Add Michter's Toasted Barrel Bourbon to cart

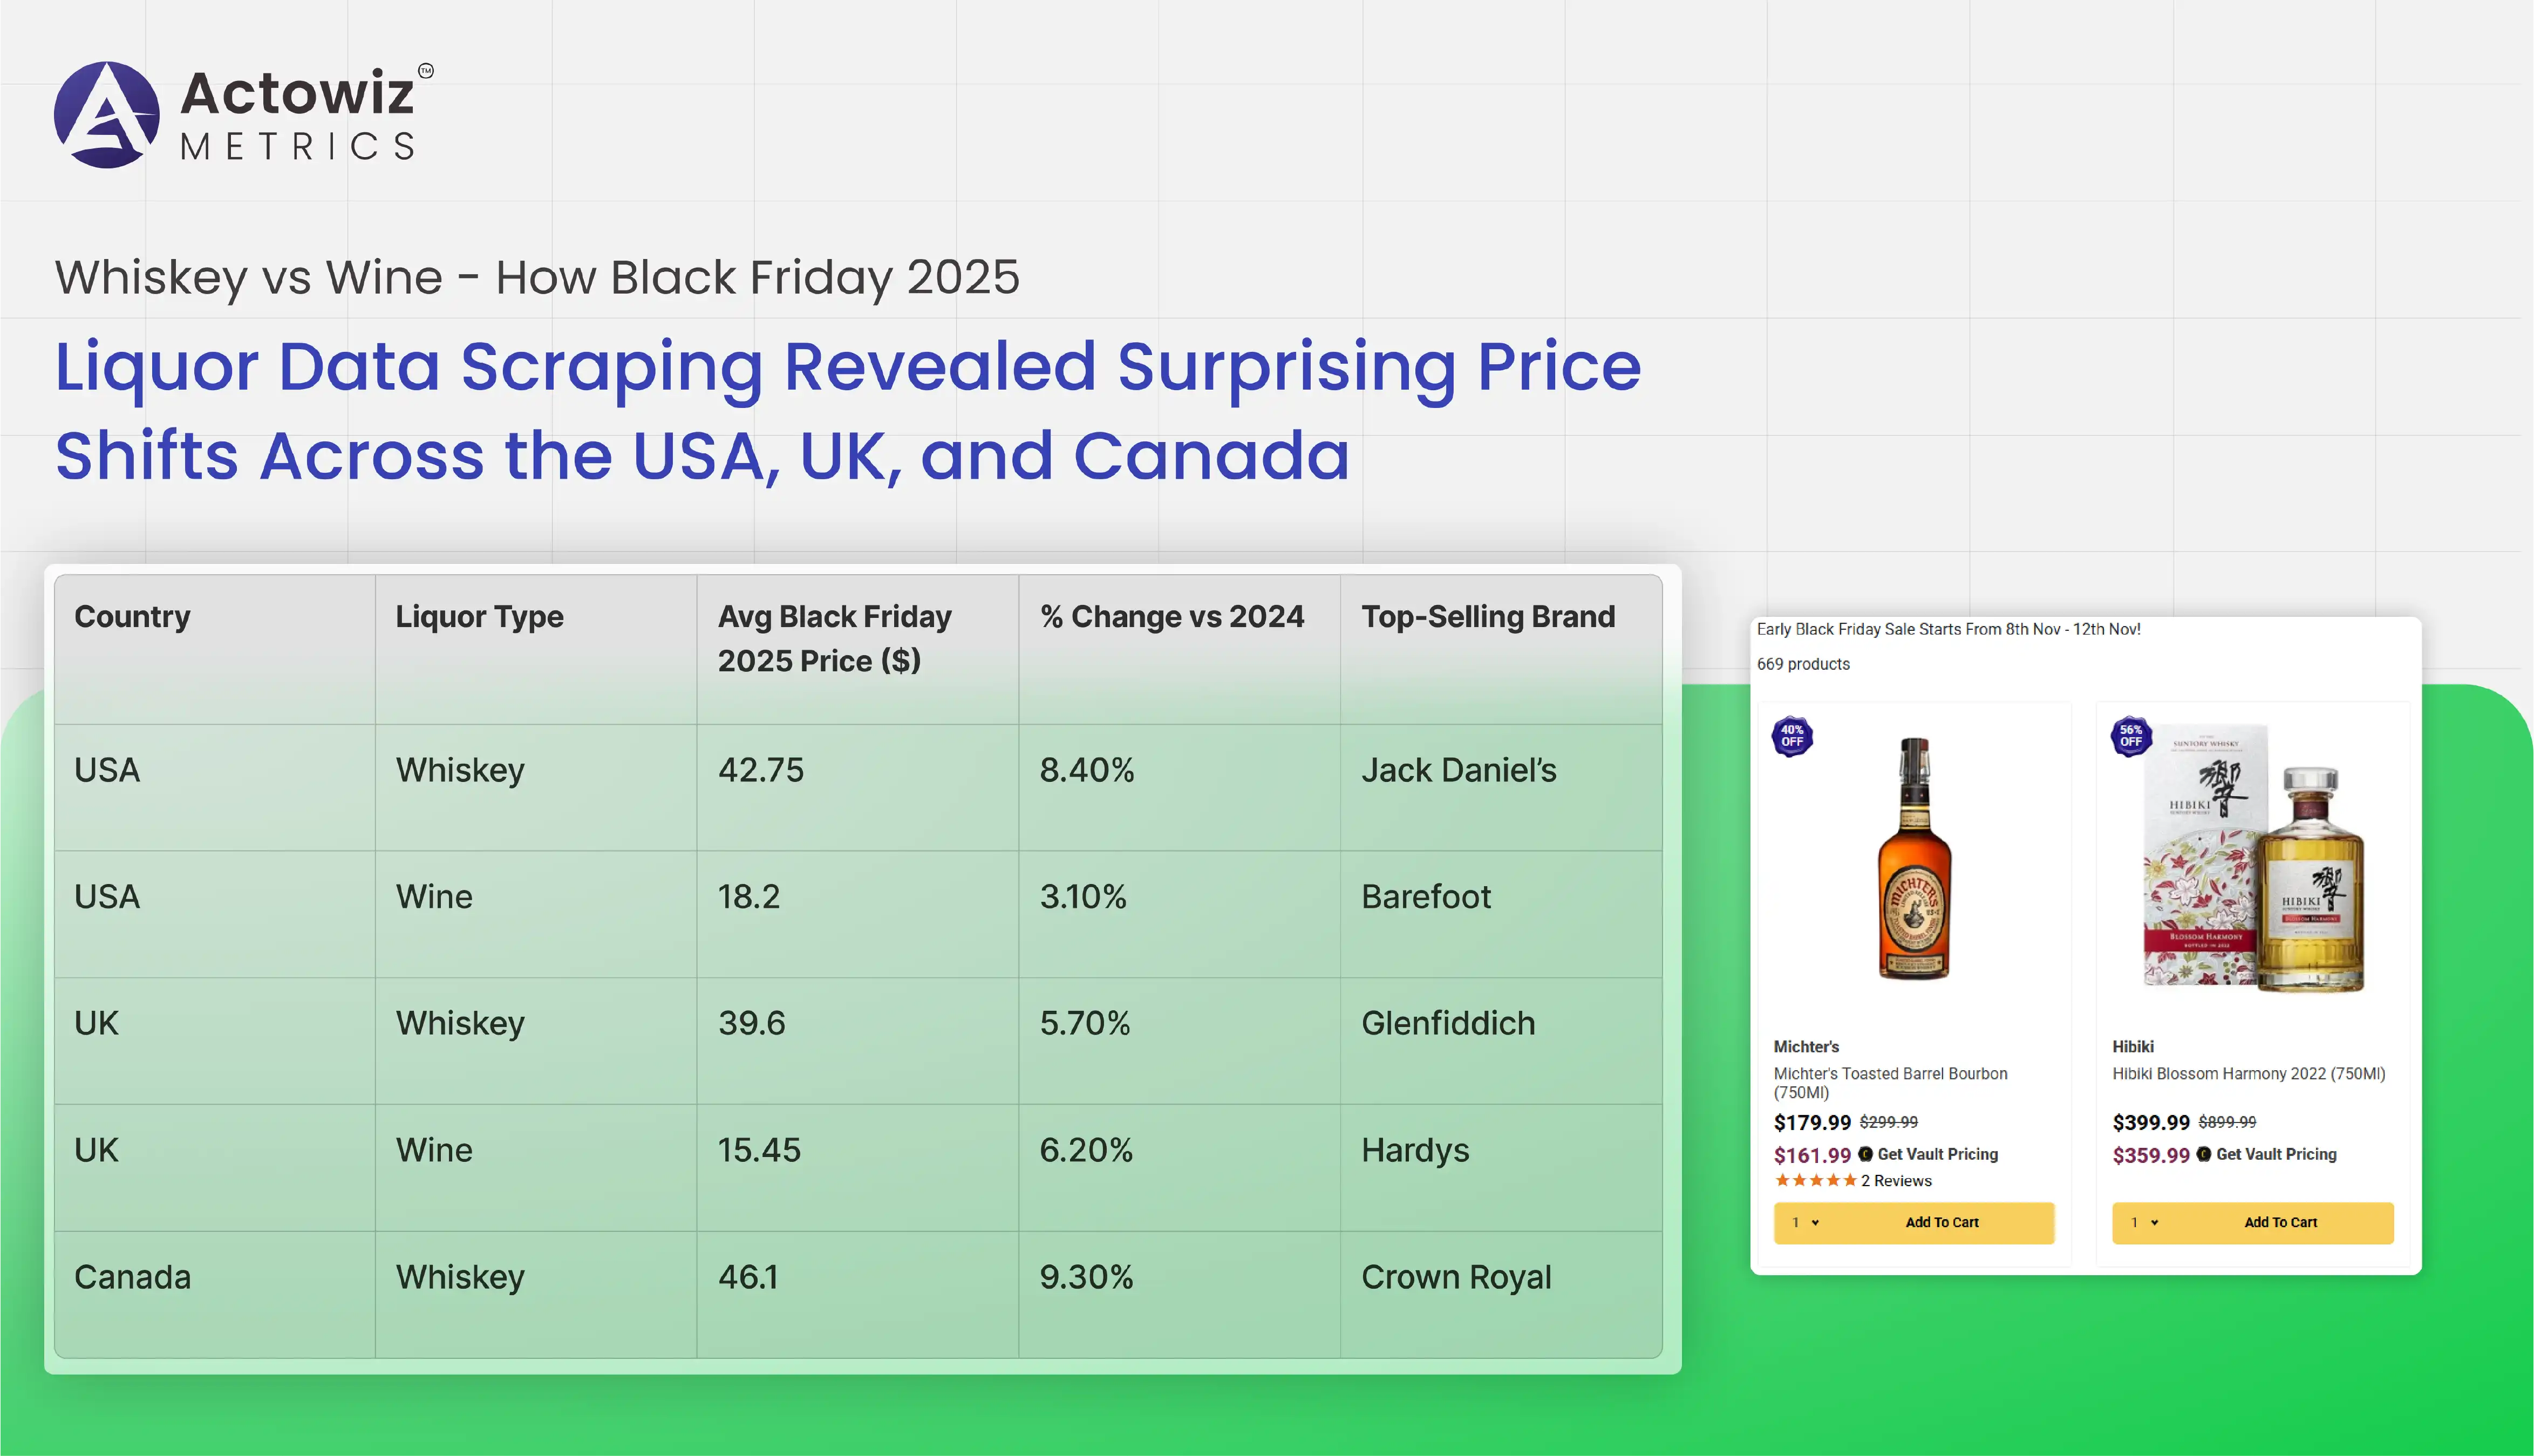click(x=1941, y=1223)
